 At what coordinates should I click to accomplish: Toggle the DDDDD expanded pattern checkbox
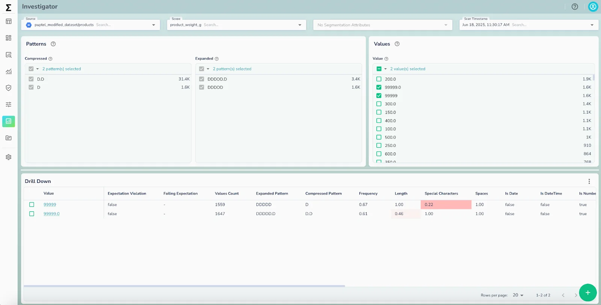202,87
